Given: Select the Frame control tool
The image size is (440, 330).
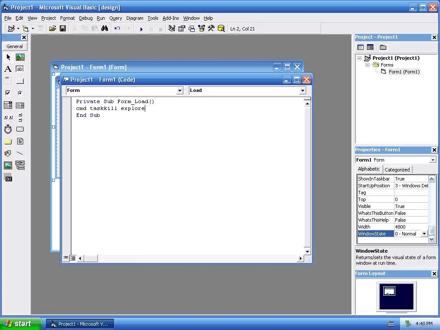Looking at the screenshot, I should tap(8, 81).
